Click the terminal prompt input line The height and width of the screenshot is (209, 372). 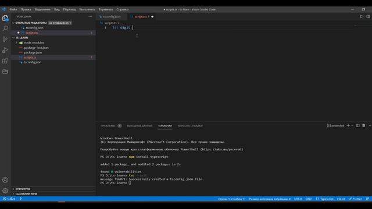[x=130, y=183]
